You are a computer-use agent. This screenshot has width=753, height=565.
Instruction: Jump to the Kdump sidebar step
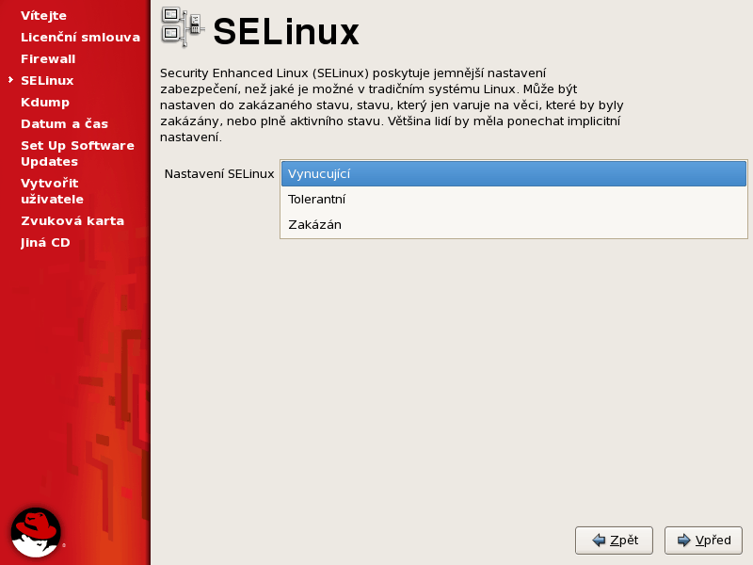point(45,102)
